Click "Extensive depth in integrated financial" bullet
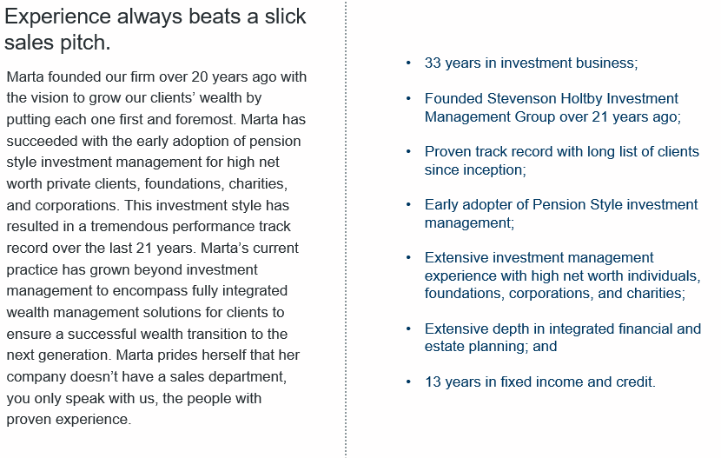Viewport: 721px width, 458px height. click(x=562, y=337)
